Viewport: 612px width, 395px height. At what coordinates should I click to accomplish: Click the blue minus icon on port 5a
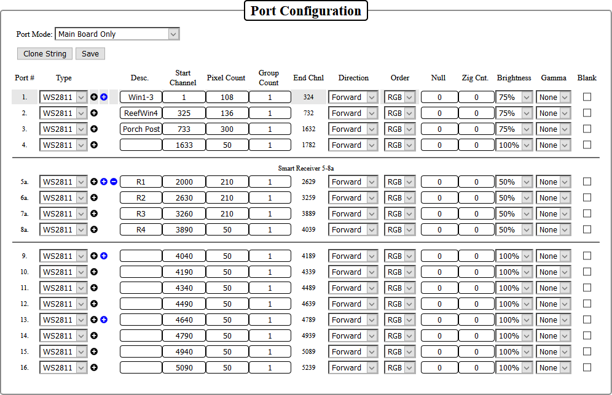[x=114, y=182]
